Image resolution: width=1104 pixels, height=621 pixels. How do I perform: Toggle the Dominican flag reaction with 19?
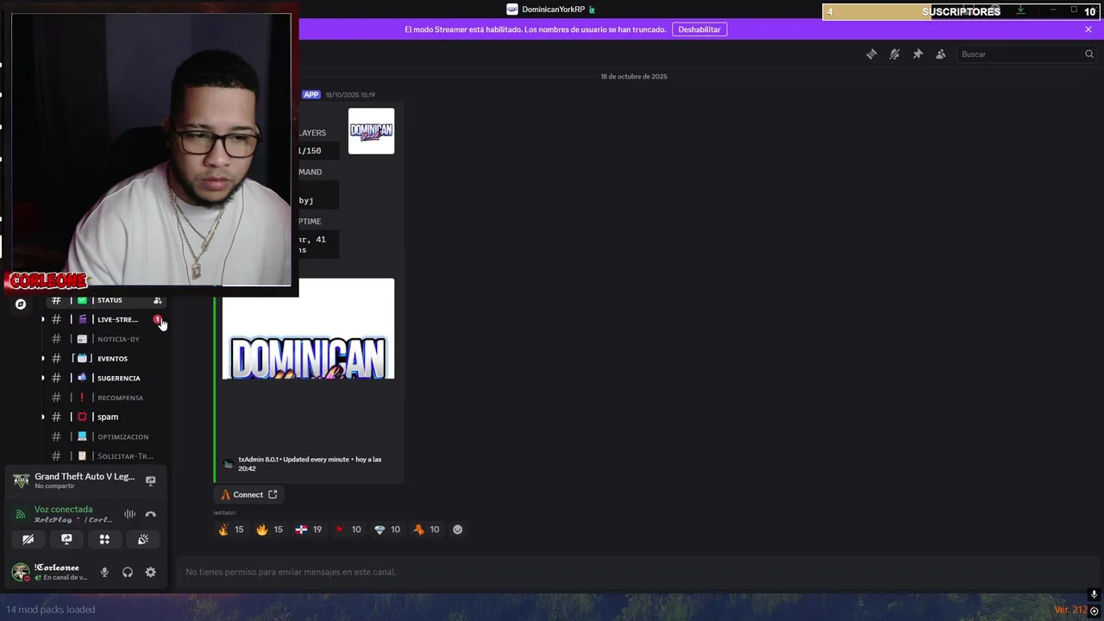tap(309, 530)
